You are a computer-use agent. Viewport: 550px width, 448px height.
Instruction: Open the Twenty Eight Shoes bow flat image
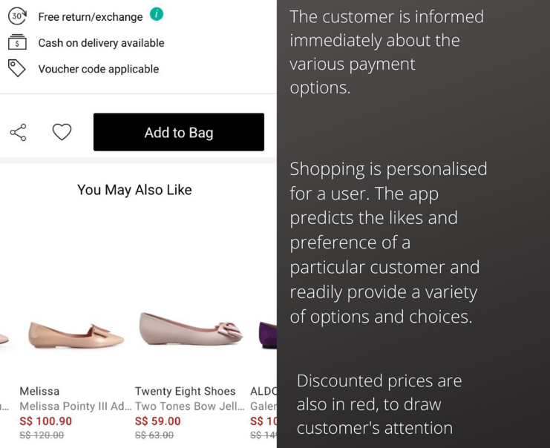tap(191, 329)
